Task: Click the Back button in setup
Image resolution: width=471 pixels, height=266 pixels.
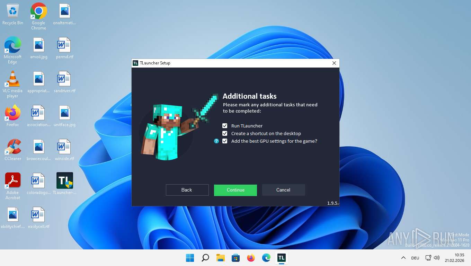Action: pyautogui.click(x=187, y=190)
